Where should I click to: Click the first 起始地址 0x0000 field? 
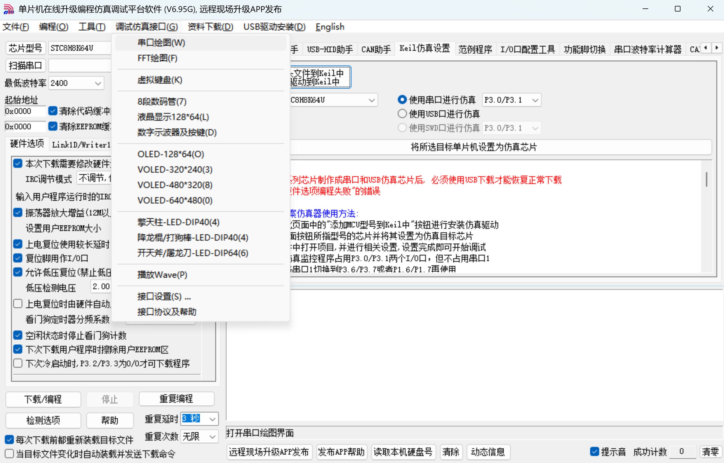(x=25, y=111)
